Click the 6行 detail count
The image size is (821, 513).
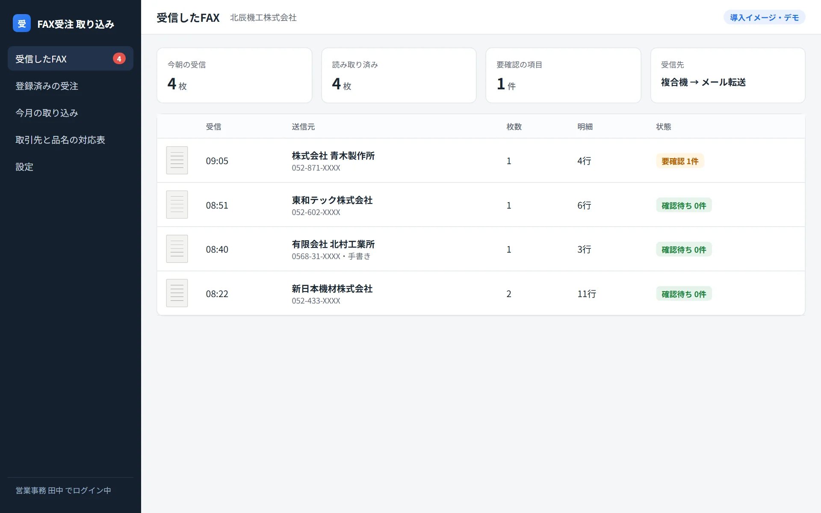tap(584, 205)
